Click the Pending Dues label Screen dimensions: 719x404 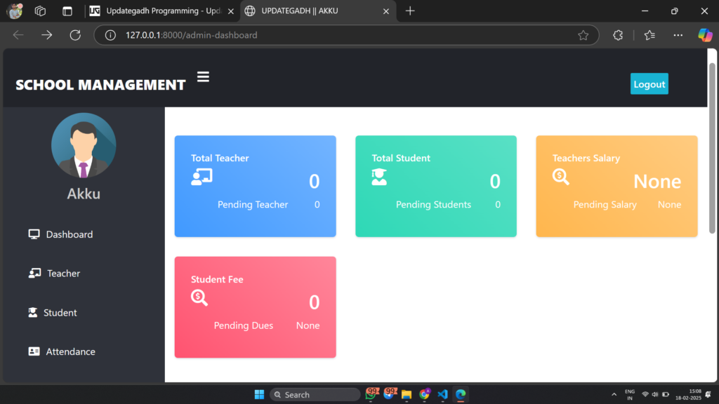point(244,325)
